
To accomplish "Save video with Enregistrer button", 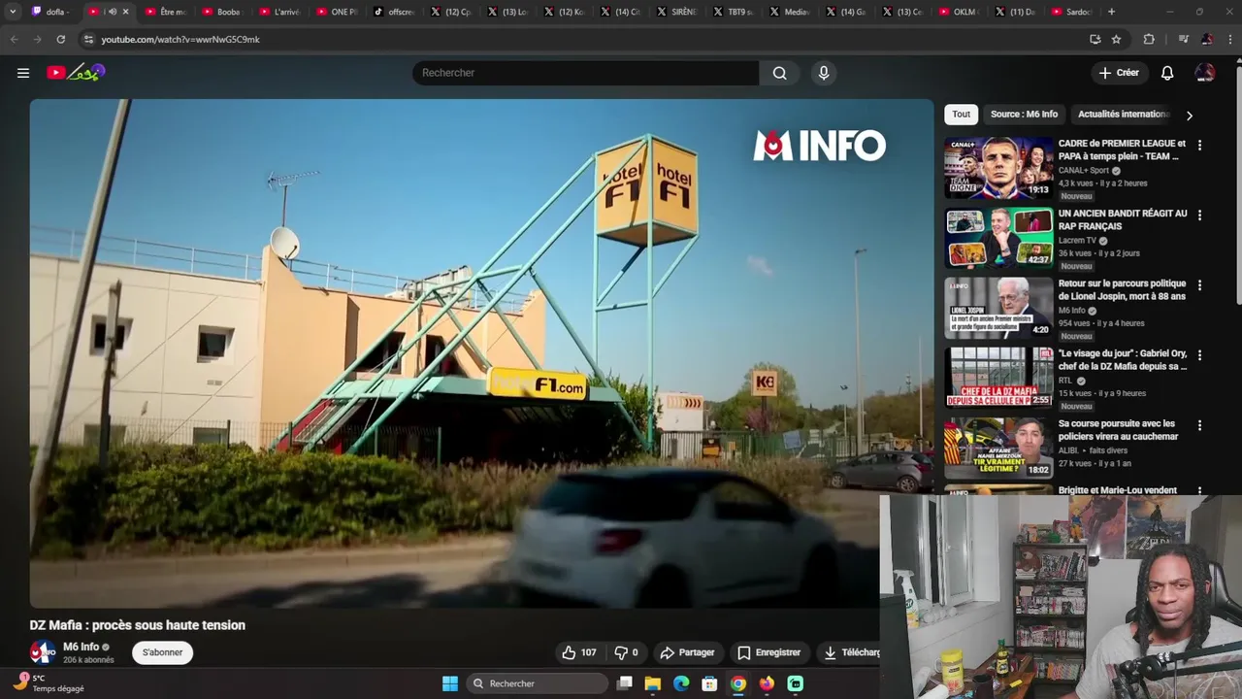I will coord(768,652).
